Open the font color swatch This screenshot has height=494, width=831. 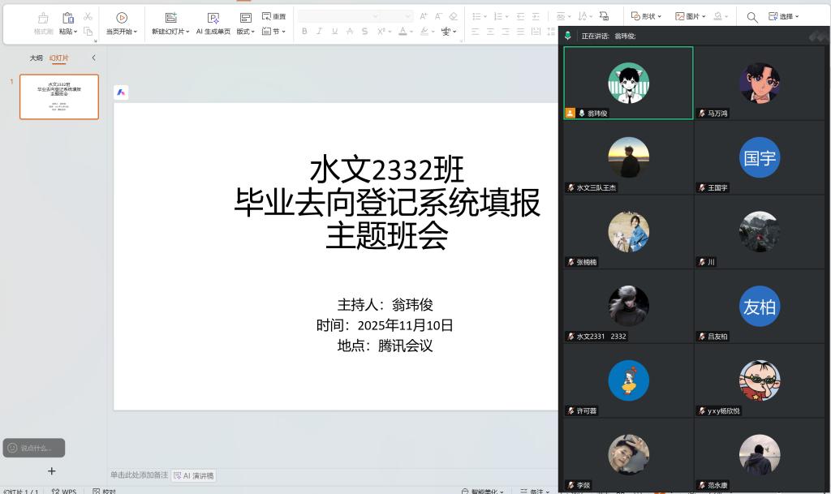[403, 32]
